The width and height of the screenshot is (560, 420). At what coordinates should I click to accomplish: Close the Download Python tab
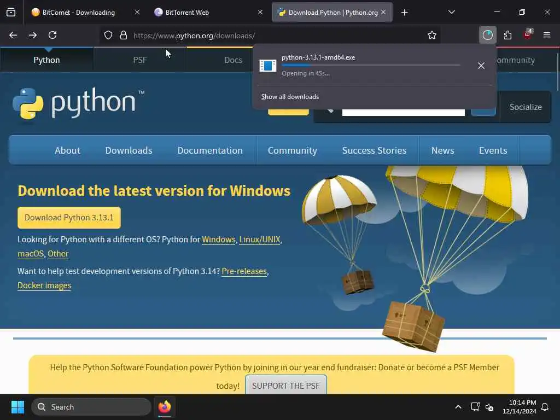(383, 12)
